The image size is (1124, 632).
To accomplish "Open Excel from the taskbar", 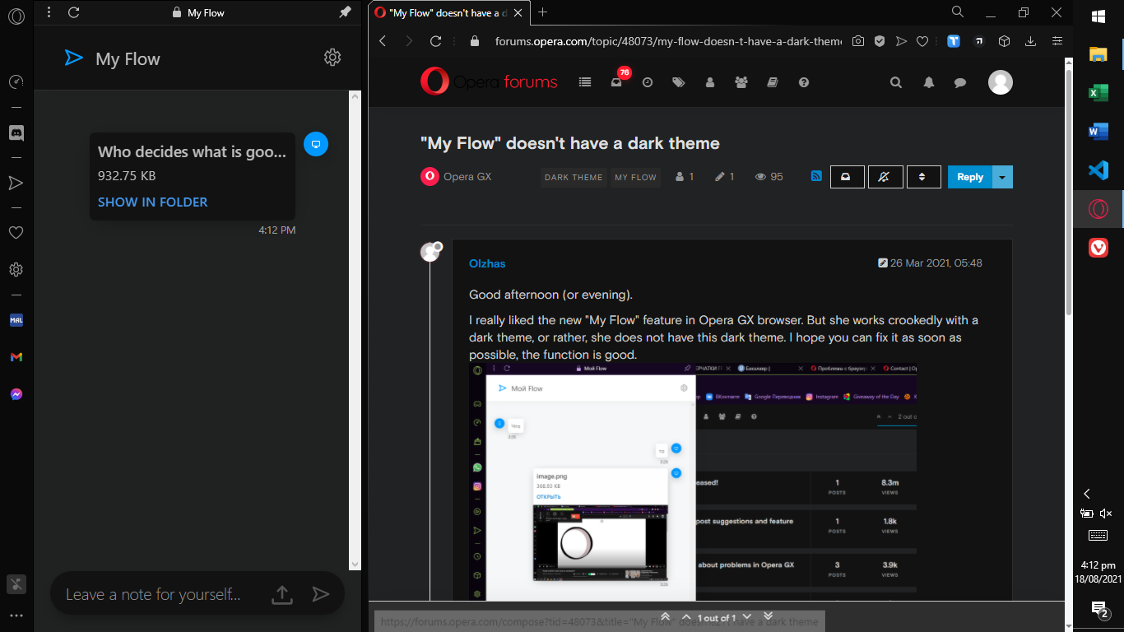I will coord(1098,93).
